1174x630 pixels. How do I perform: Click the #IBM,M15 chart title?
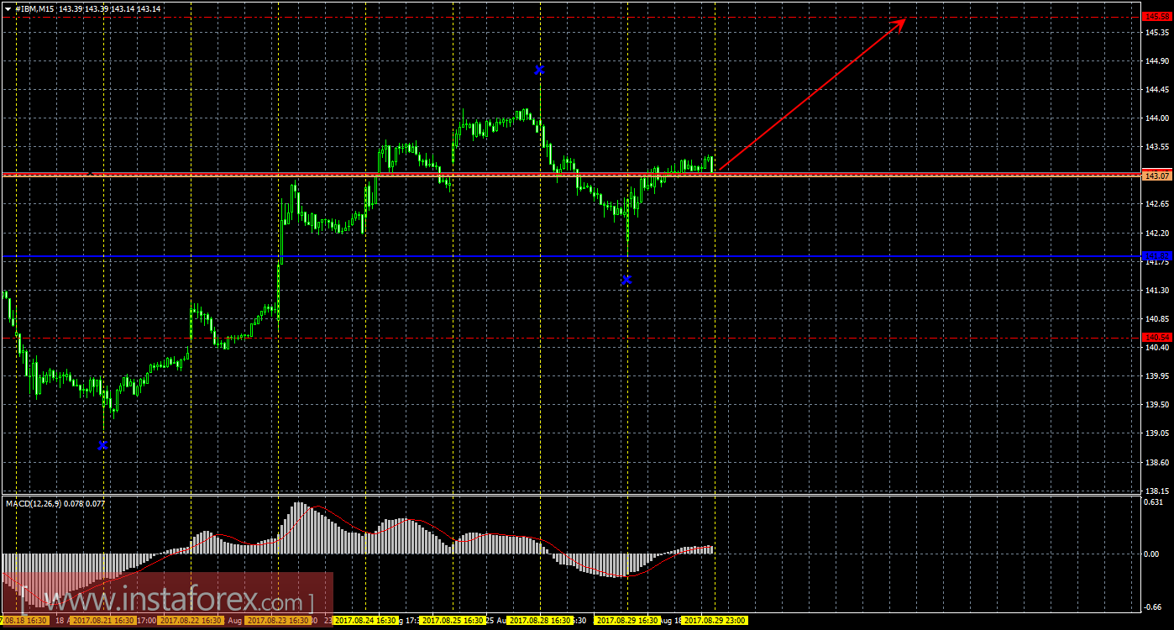[x=34, y=8]
